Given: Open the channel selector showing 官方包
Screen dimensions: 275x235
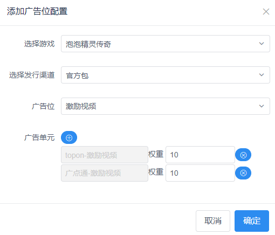Looking at the screenshot, I should pyautogui.click(x=166, y=75).
